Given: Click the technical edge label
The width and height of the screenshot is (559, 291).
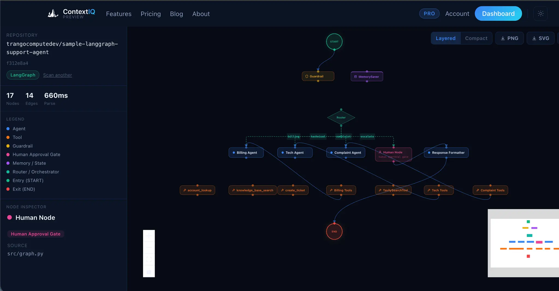Looking at the screenshot, I should tap(318, 136).
